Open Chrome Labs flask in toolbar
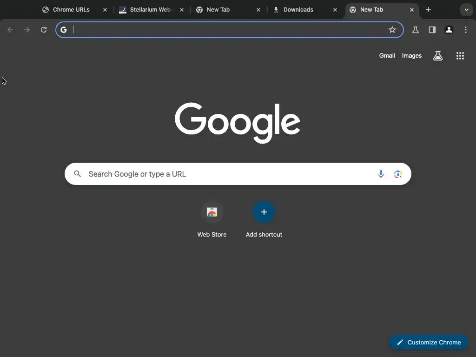This screenshot has height=357, width=476. (x=416, y=30)
